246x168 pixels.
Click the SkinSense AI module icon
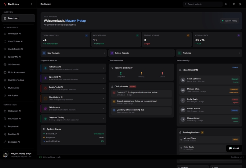point(45,109)
